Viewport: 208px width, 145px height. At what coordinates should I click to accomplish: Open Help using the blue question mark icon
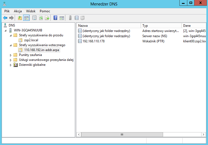pos(55,18)
